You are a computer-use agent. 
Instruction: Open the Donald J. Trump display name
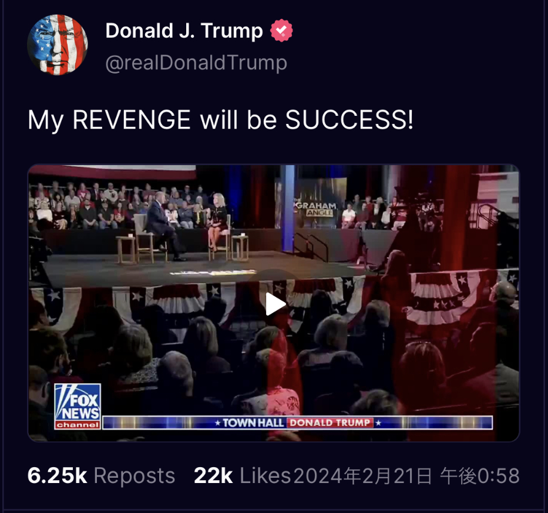tap(184, 31)
